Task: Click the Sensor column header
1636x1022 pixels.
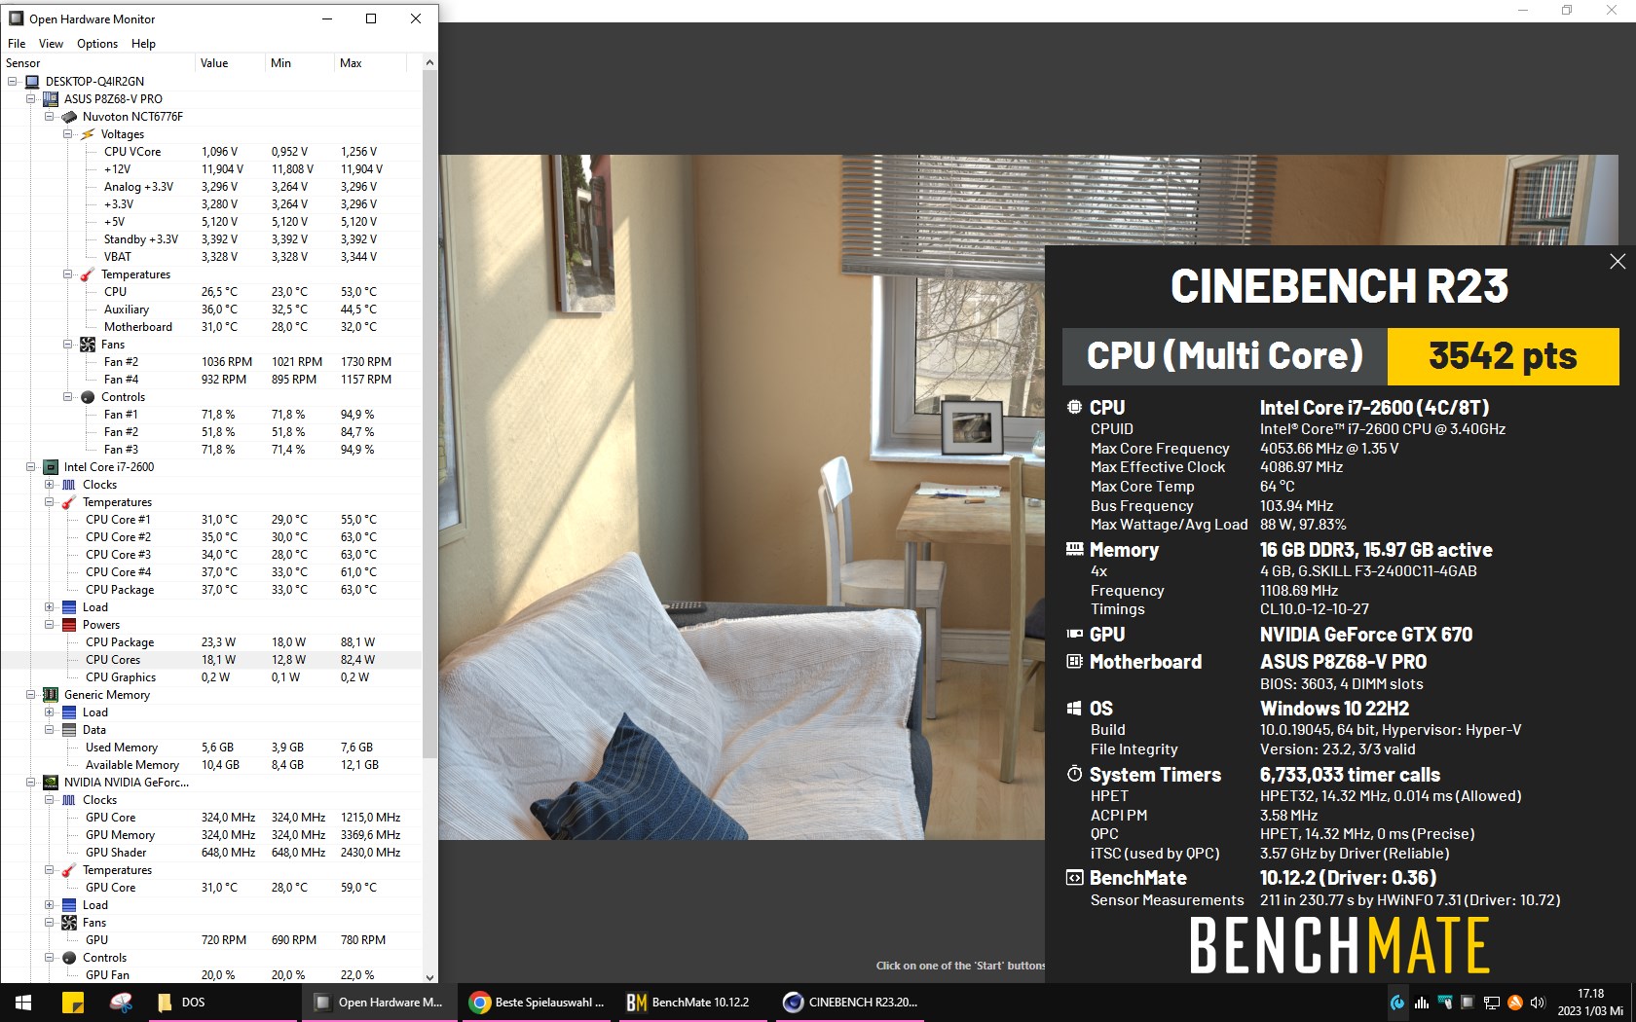Action: 97,63
